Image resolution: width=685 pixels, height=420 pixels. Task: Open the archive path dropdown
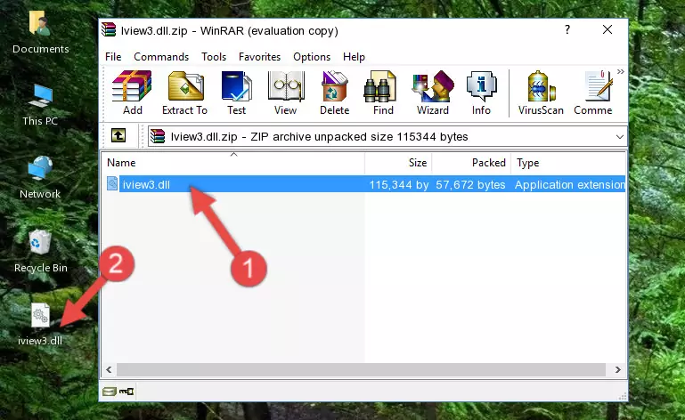pyautogui.click(x=619, y=137)
